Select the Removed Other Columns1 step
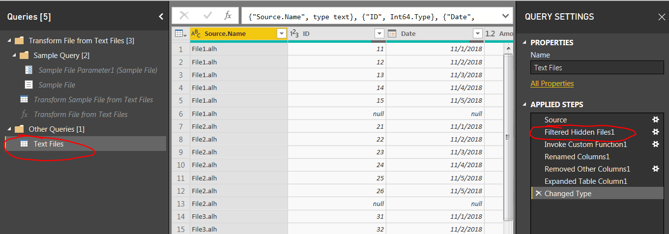This screenshot has width=669, height=234. click(x=587, y=169)
